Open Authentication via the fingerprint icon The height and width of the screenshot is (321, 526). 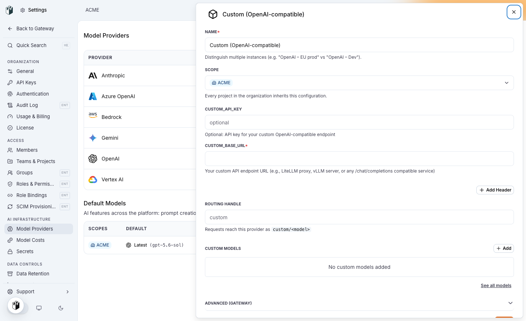pos(10,94)
